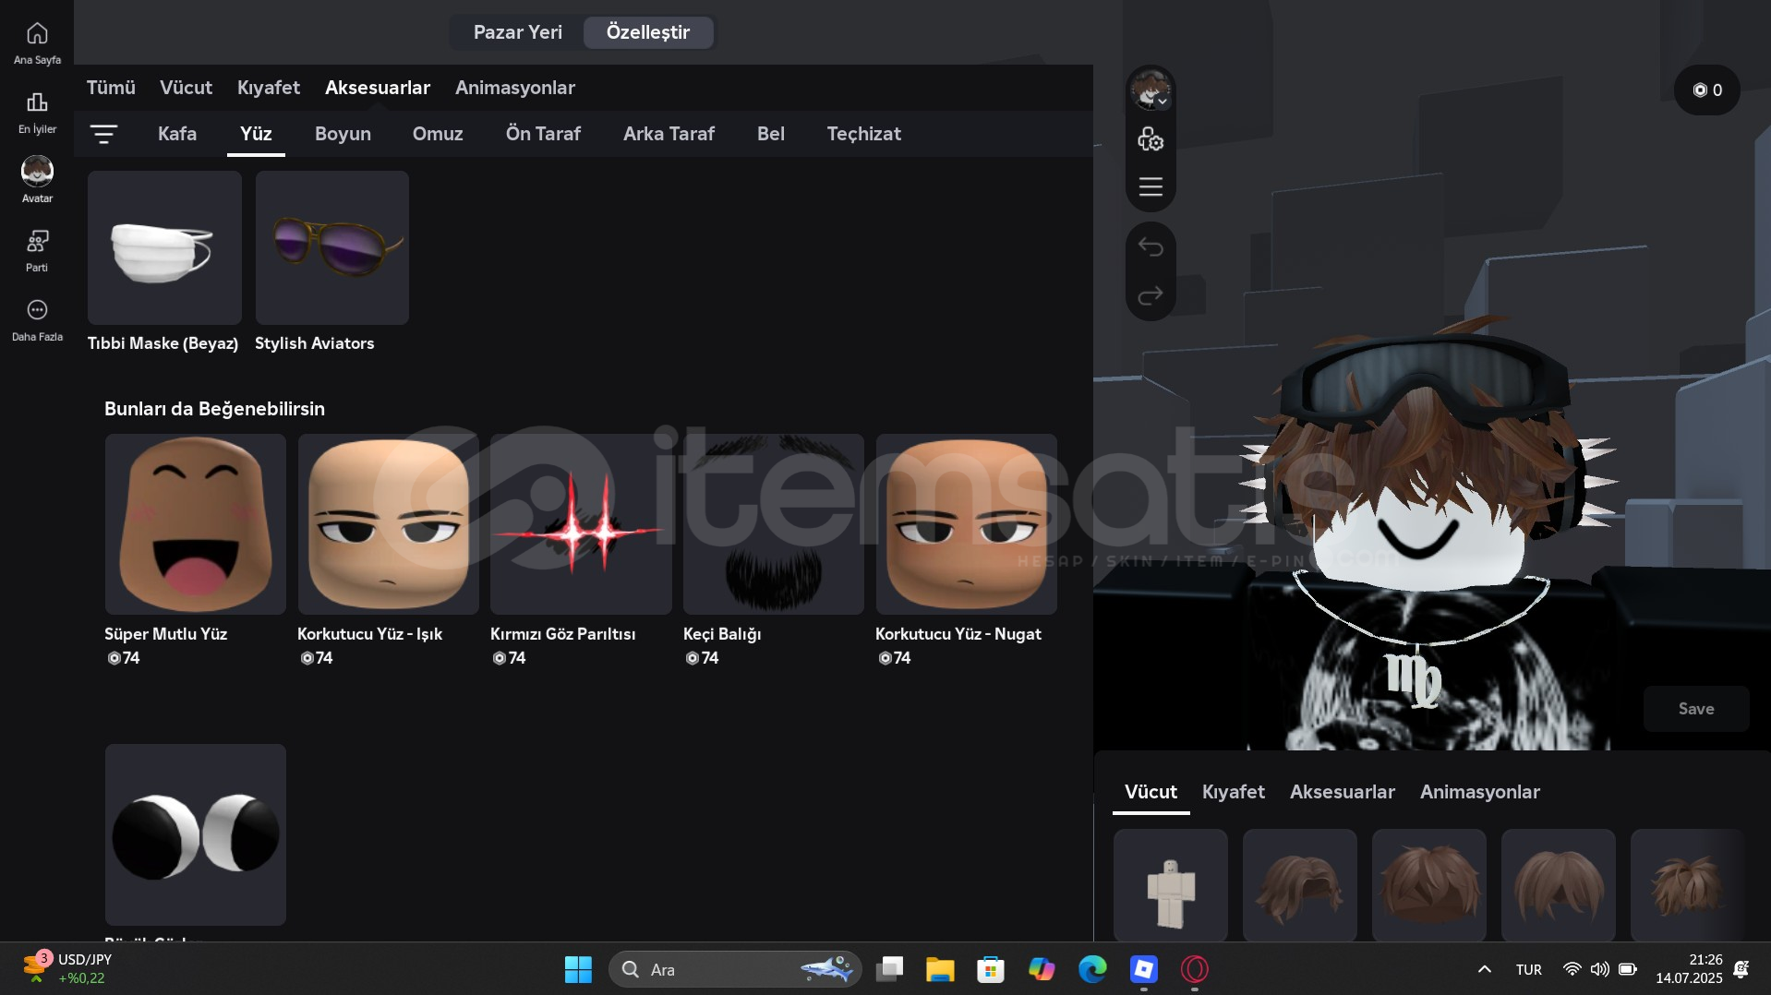The height and width of the screenshot is (995, 1771).
Task: Open Ana Sayfa home icon in sidebar
Action: point(37,42)
